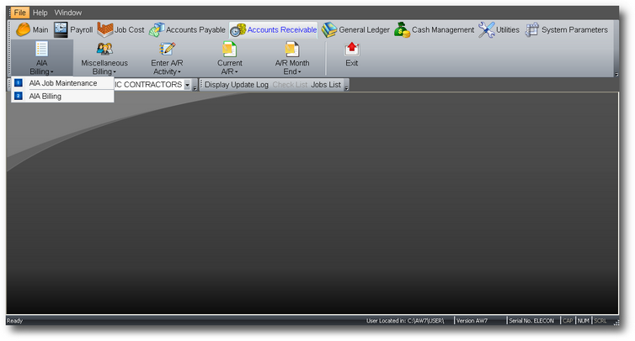Expand the company toolbar options chevron
The height and width of the screenshot is (341, 635).
pyautogui.click(x=195, y=87)
